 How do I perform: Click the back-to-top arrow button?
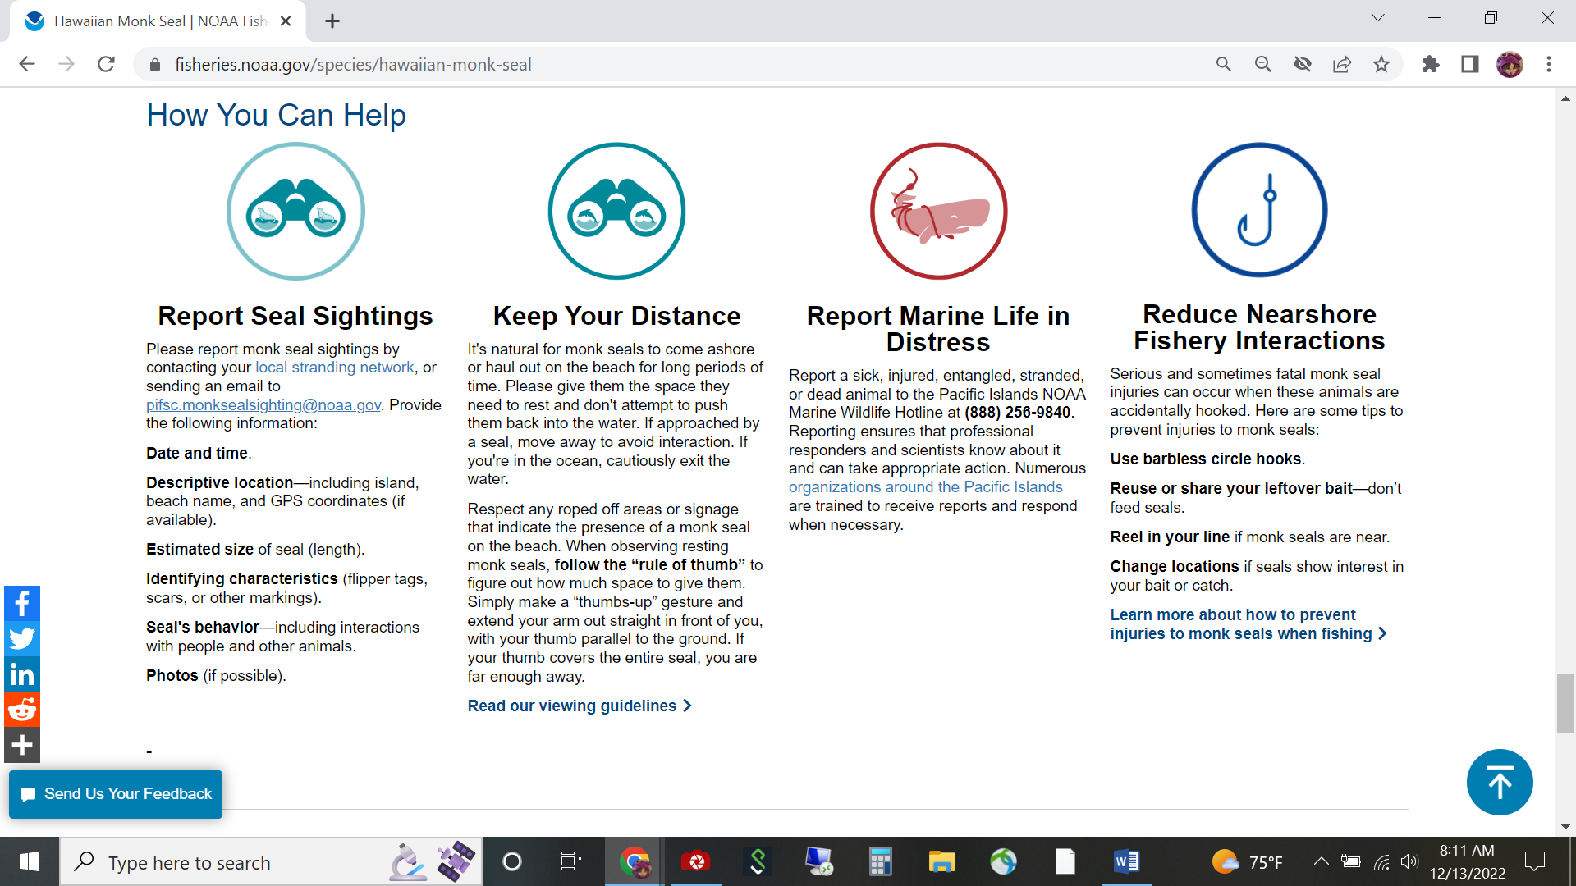coord(1499,782)
